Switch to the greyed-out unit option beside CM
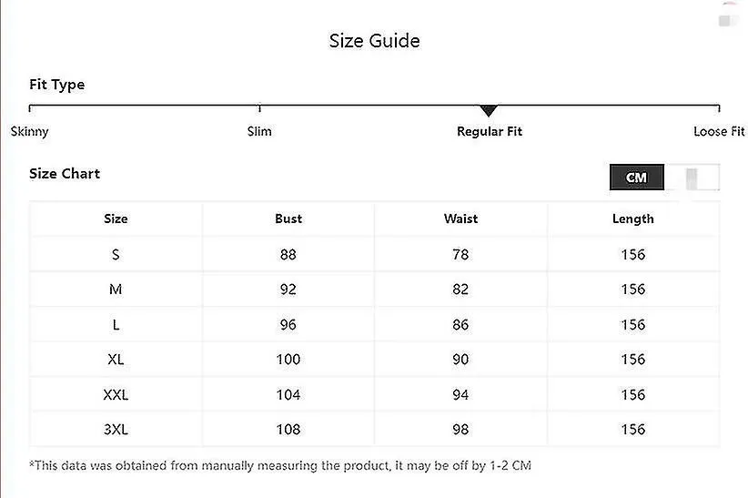This screenshot has width=748, height=498. coord(692,178)
